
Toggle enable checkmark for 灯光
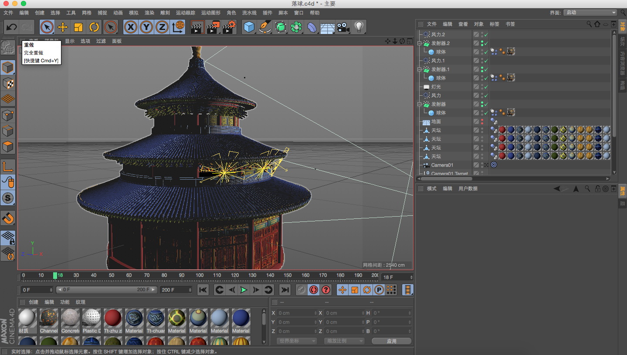coord(486,87)
